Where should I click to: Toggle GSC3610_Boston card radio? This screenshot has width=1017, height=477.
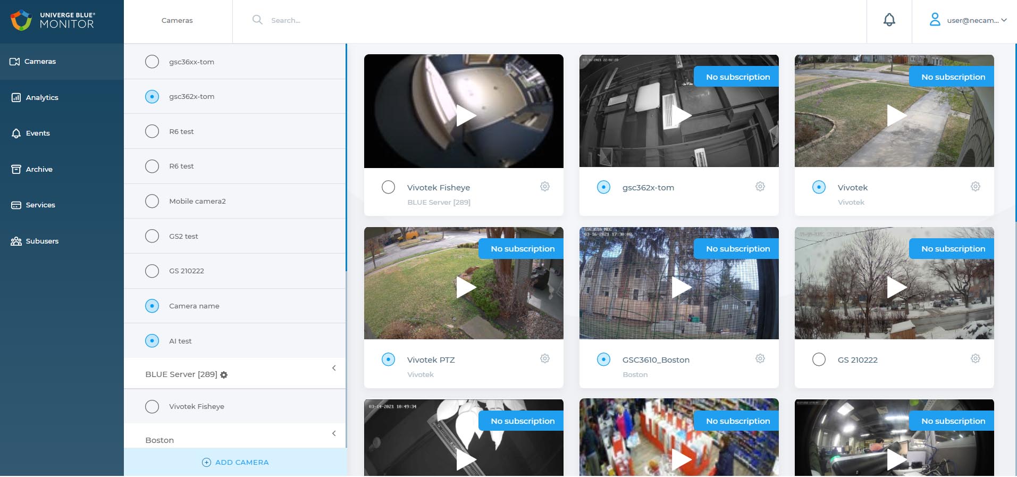pyautogui.click(x=604, y=359)
